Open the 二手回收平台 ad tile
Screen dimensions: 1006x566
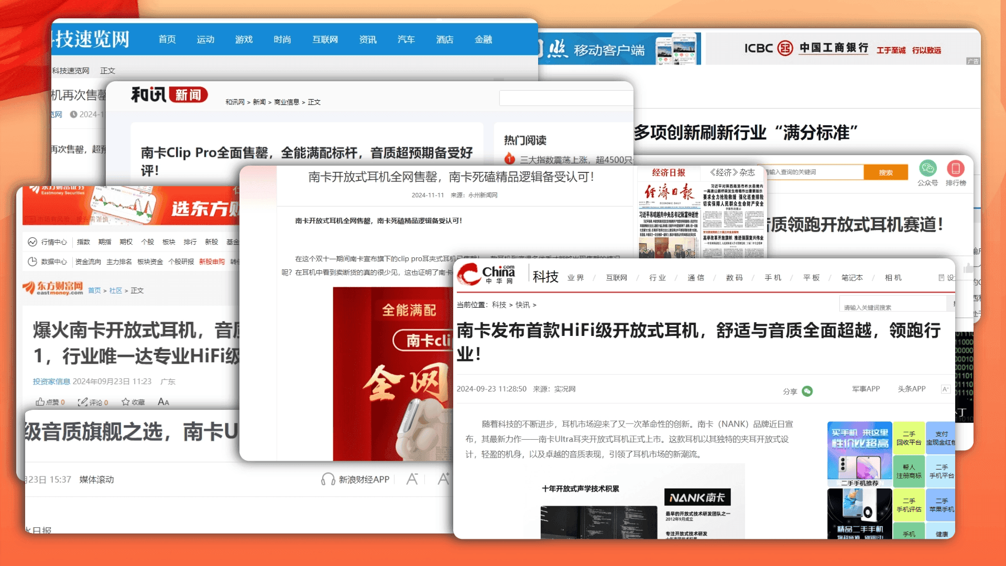tap(909, 438)
